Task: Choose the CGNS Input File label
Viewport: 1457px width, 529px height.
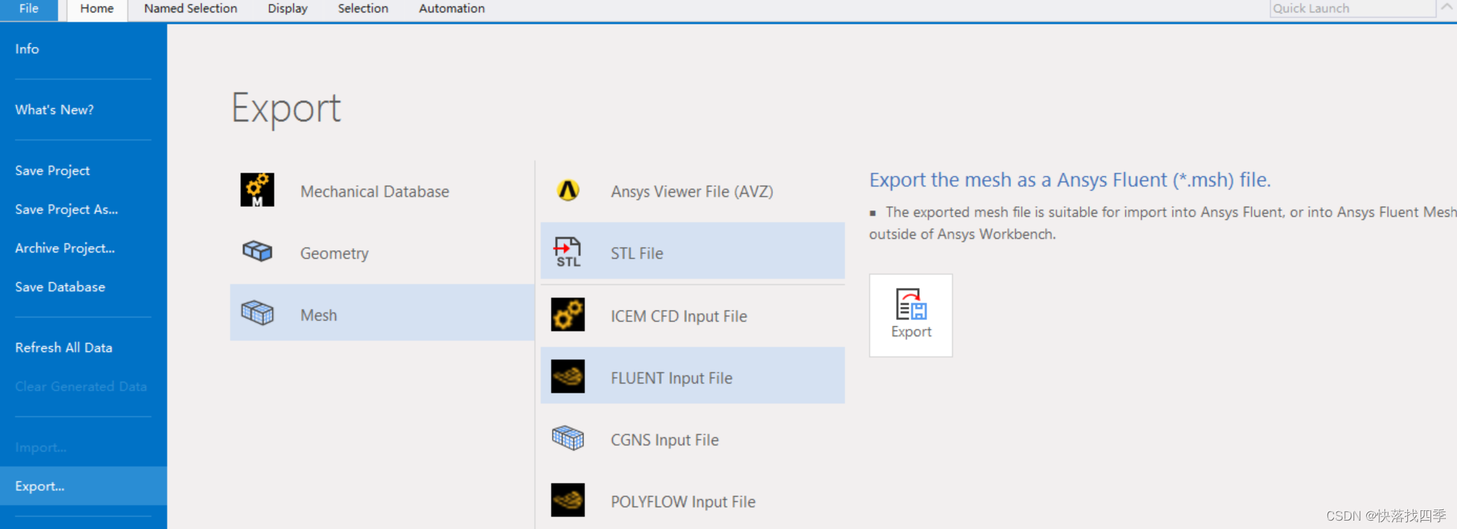Action: [x=664, y=440]
